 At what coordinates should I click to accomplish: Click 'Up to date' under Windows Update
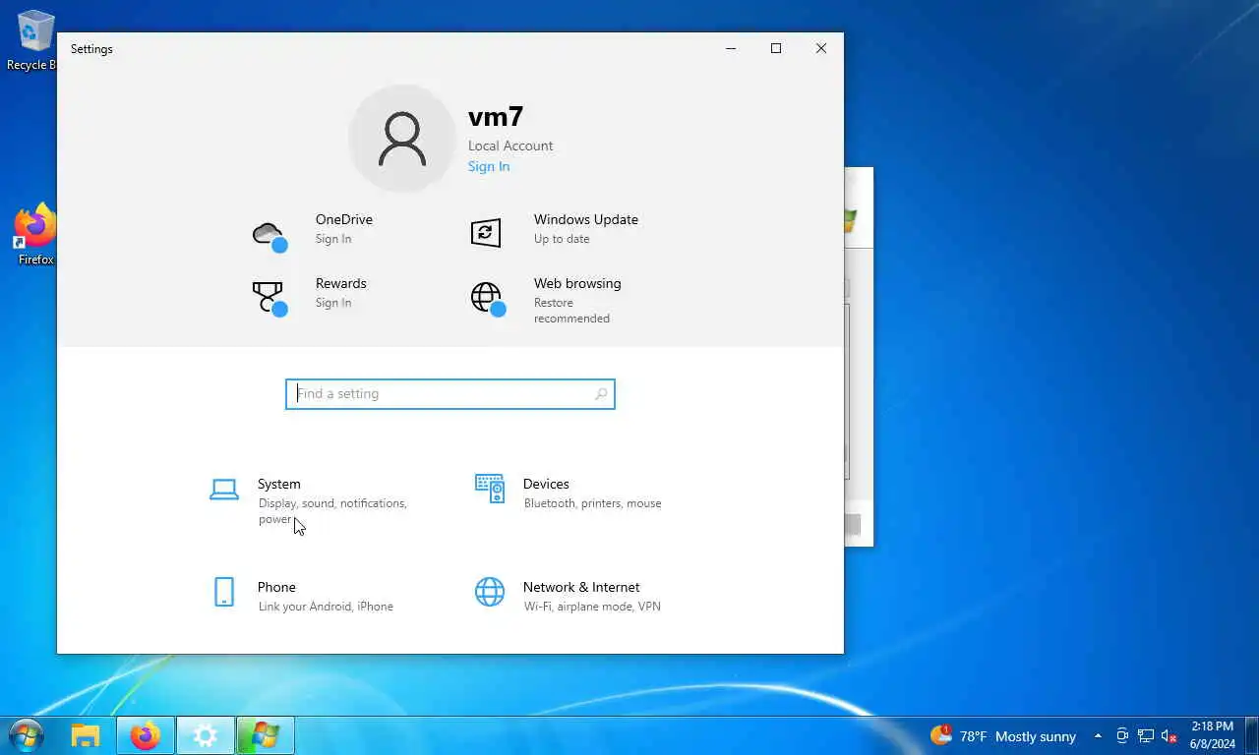point(562,239)
